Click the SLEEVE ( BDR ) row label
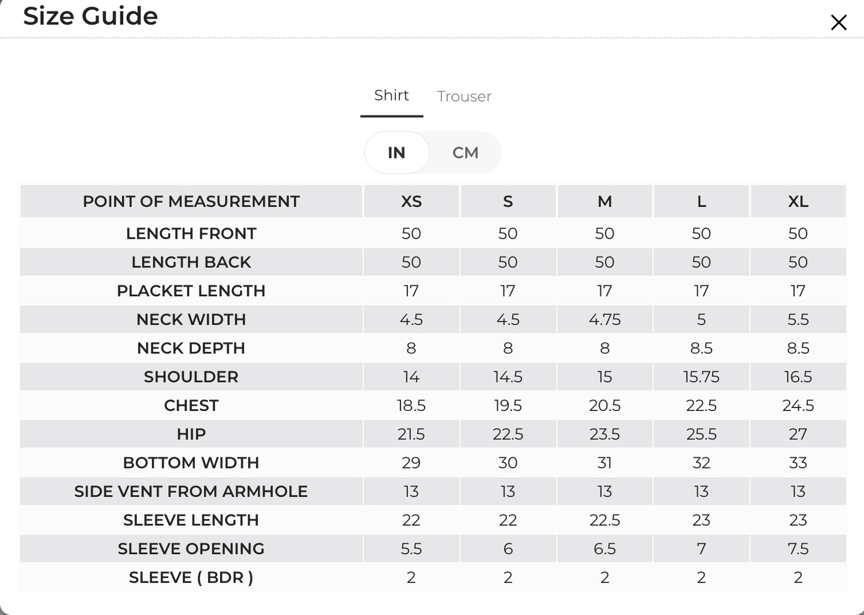Image resolution: width=864 pixels, height=615 pixels. coord(191,578)
